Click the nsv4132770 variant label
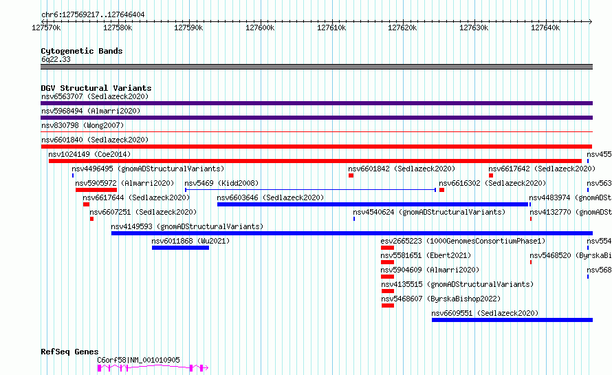612x375 pixels. click(x=571, y=212)
